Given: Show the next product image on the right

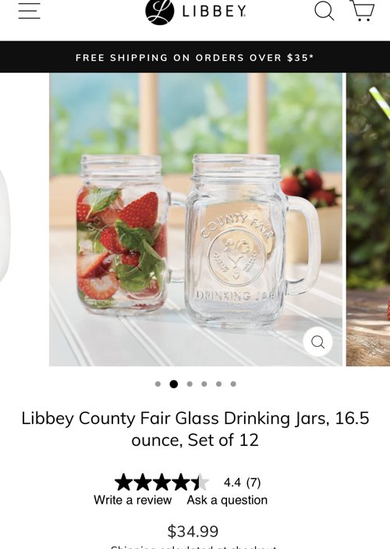Looking at the screenshot, I should point(368,219).
